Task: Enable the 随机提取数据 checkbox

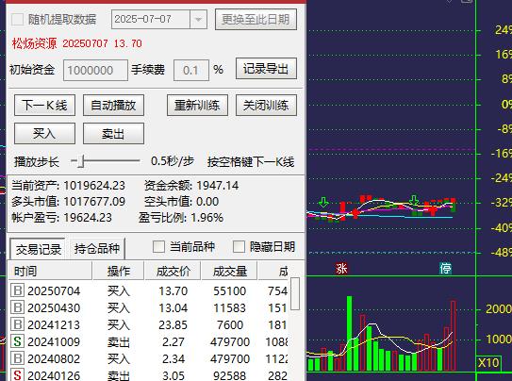Action: 17,20
